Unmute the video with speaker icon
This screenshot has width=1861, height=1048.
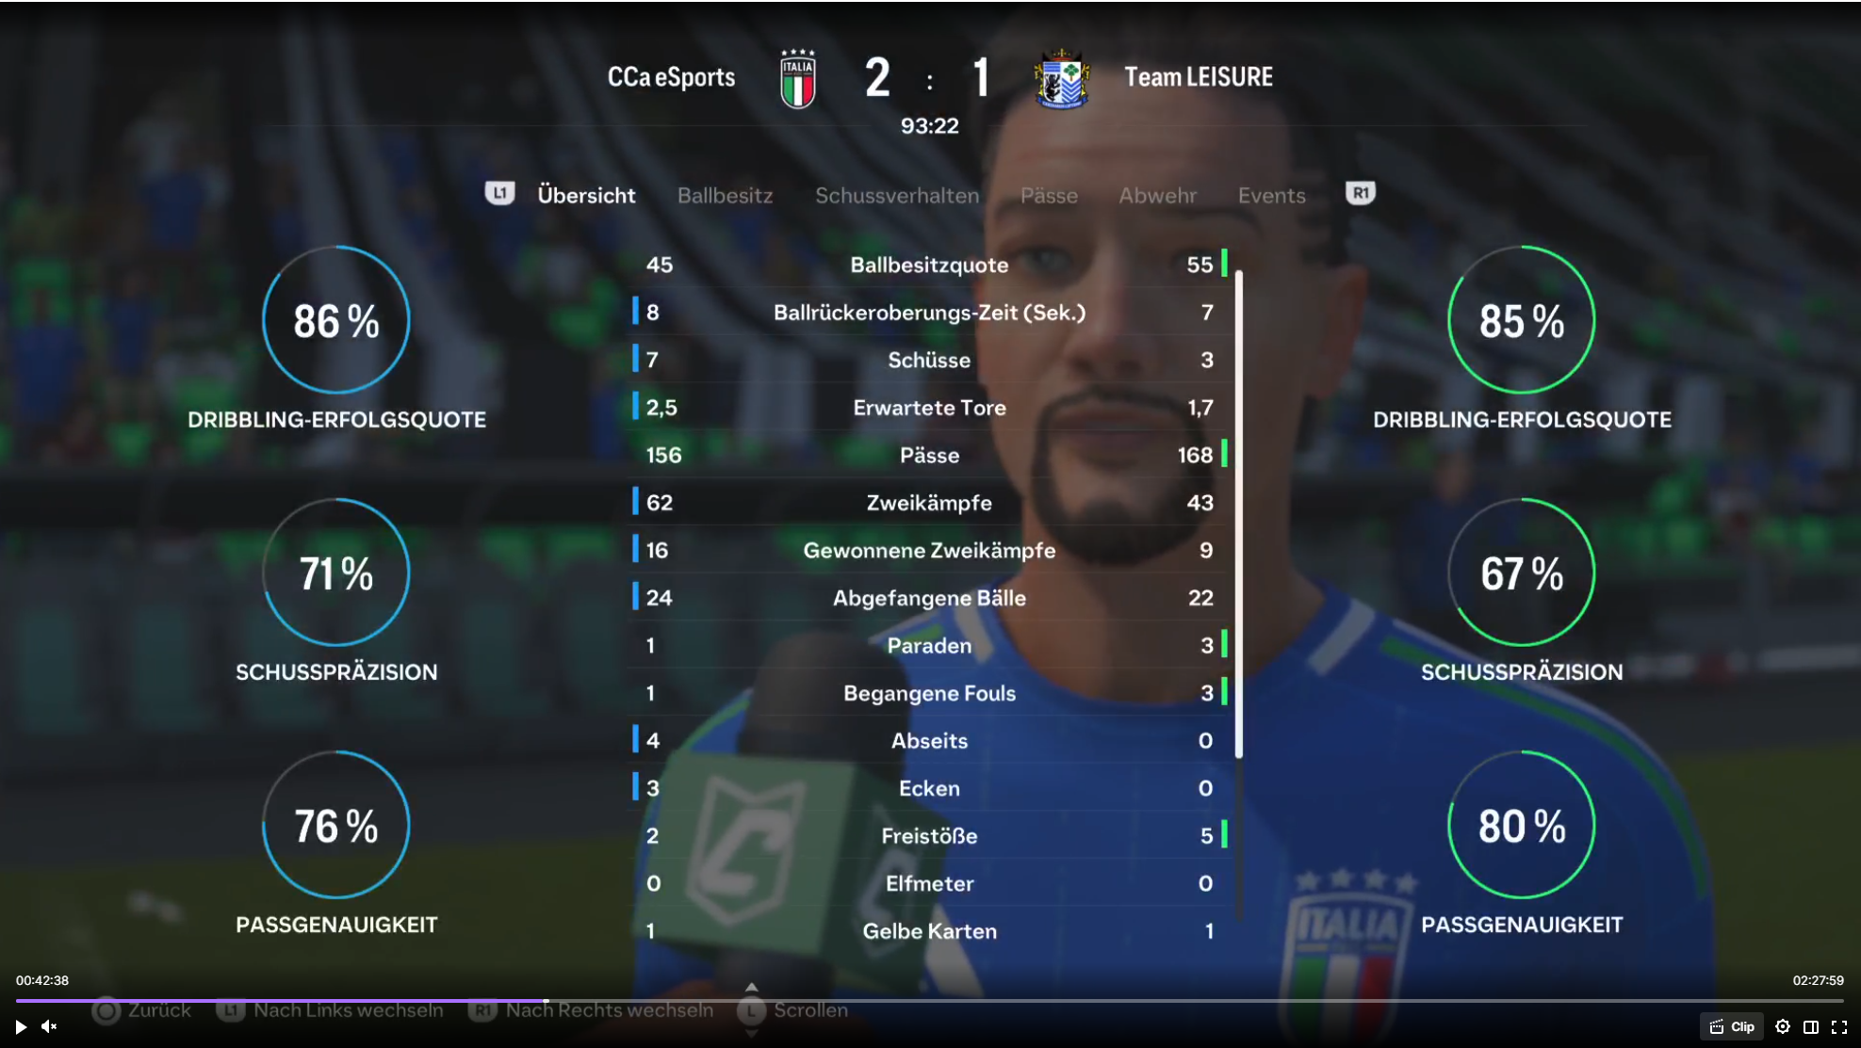click(49, 1026)
